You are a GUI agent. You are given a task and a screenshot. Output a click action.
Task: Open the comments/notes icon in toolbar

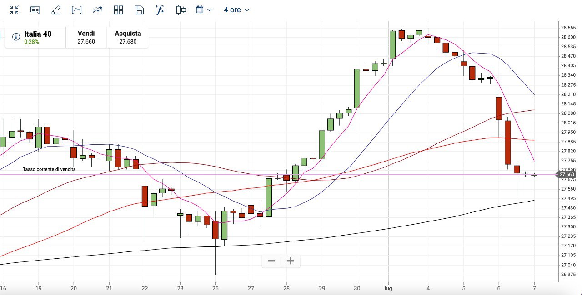pyautogui.click(x=35, y=10)
